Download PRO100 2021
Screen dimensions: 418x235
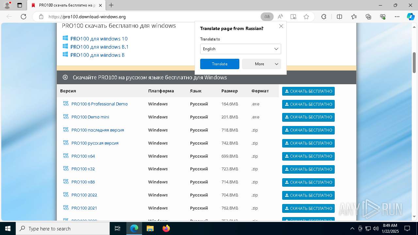[x=308, y=208]
